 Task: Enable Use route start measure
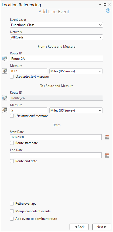(12, 77)
